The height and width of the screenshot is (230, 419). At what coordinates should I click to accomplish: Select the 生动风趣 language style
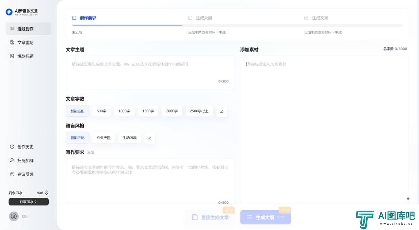[130, 138]
